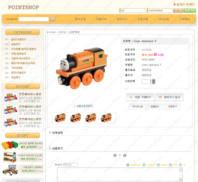Focus the ID login field

[x=132, y=10]
